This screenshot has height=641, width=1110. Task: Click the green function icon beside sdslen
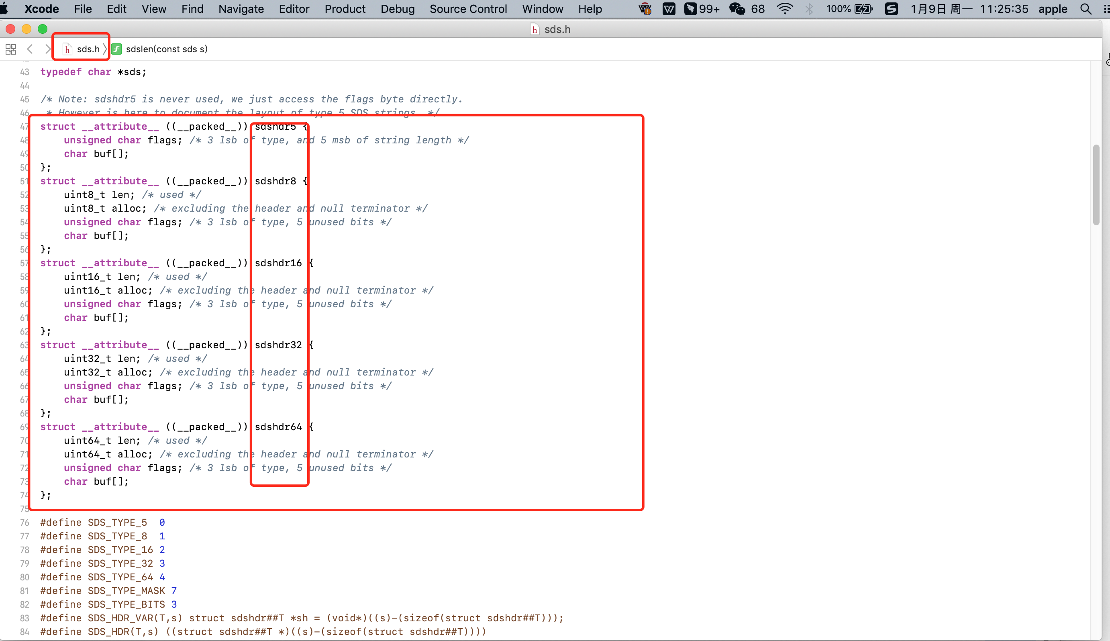click(116, 49)
